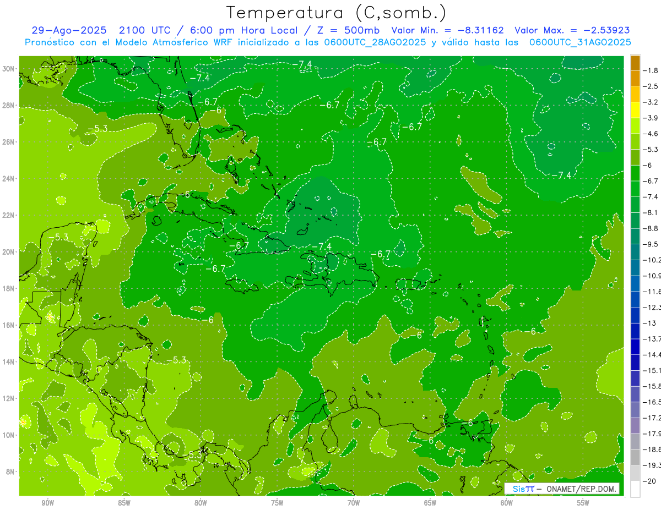Click the gold swatch between -2.5 and -3.2
Image resolution: width=661 pixels, height=510 pixels.
[x=635, y=95]
